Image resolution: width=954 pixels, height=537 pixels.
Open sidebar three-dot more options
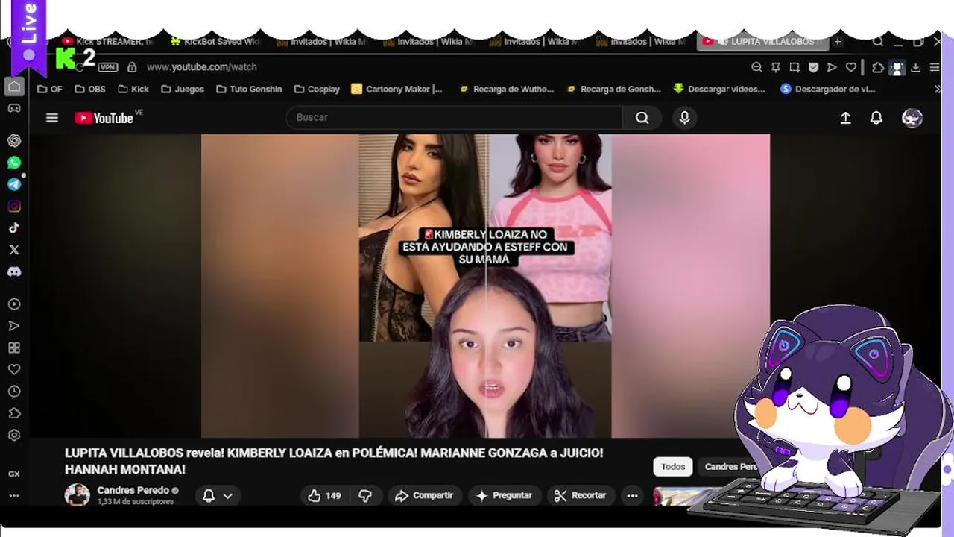pos(14,495)
